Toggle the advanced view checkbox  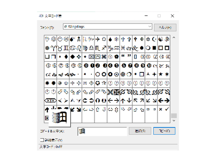coord(42,140)
